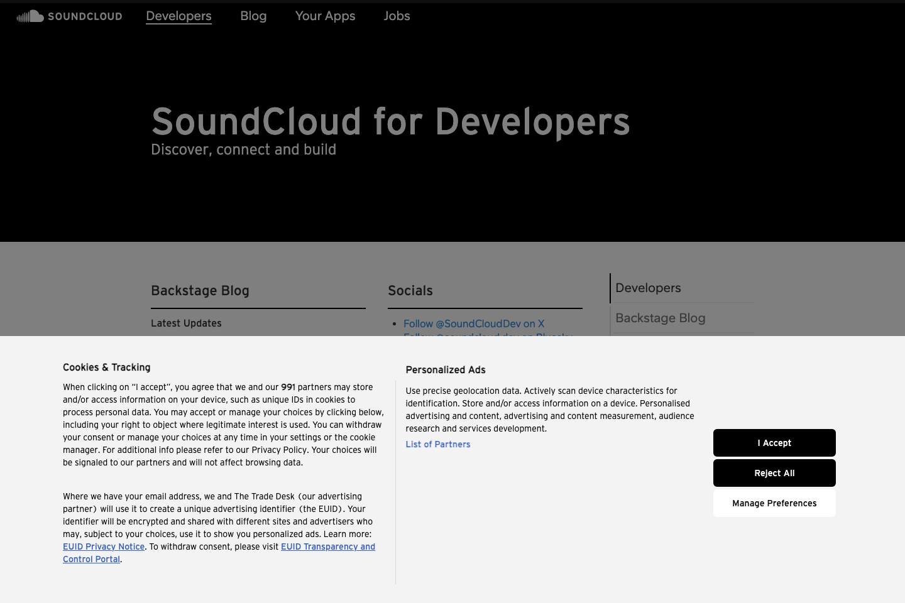Open the EUID Privacy Notice link
The image size is (905, 603).
104,546
